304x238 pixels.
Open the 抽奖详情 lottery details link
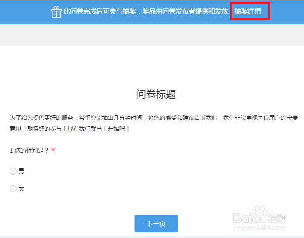click(248, 11)
